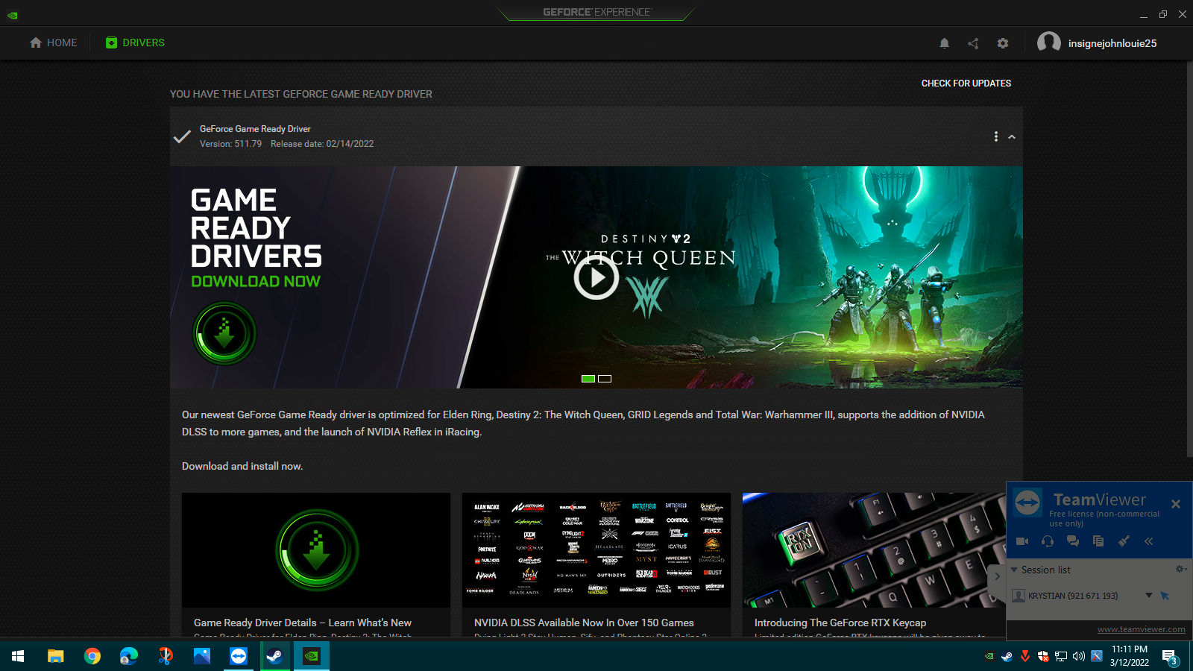Open network tray icon

pyautogui.click(x=1061, y=656)
